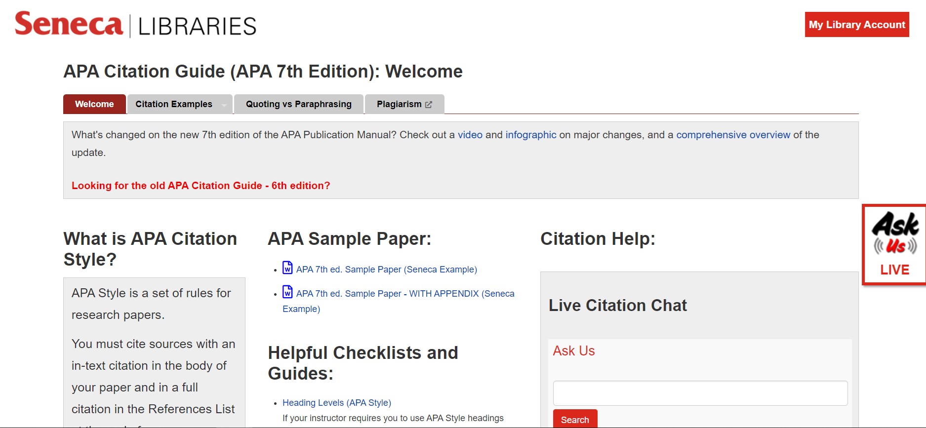
Task: Select the Welcome tab
Action: [x=94, y=104]
